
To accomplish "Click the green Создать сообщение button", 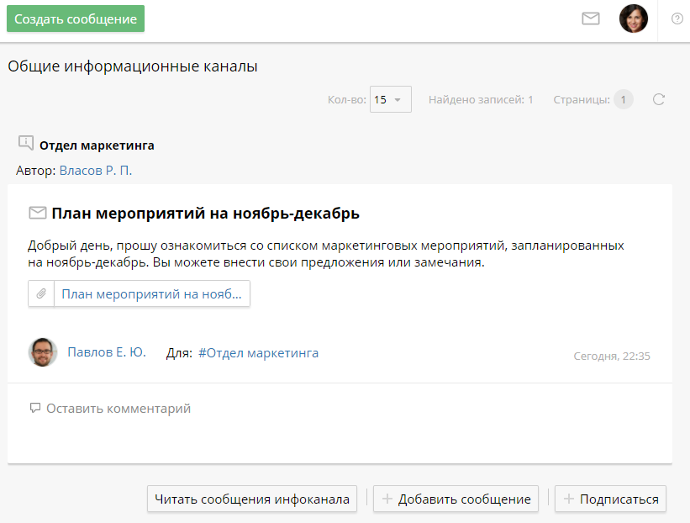I will (76, 18).
